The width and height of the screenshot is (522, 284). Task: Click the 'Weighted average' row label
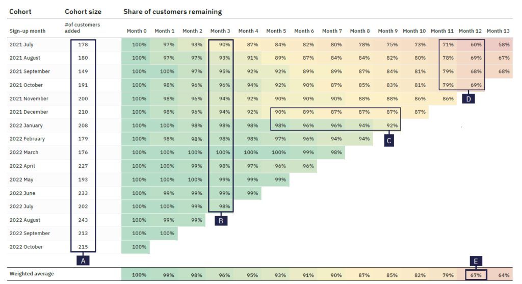pyautogui.click(x=32, y=274)
